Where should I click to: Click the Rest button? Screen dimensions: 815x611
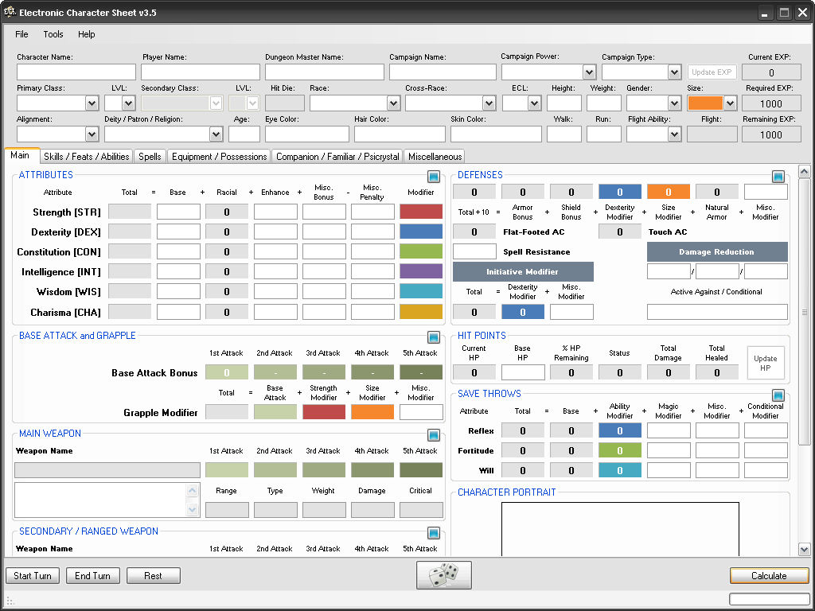click(x=154, y=576)
